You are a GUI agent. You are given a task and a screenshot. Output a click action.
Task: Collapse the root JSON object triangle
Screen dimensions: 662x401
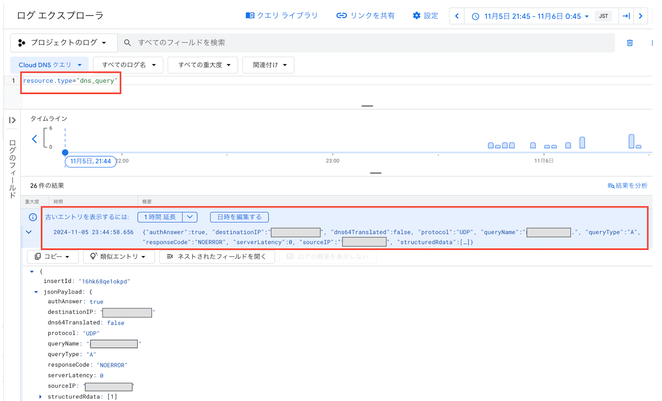coord(32,272)
